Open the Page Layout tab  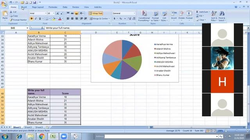coord(38,7)
